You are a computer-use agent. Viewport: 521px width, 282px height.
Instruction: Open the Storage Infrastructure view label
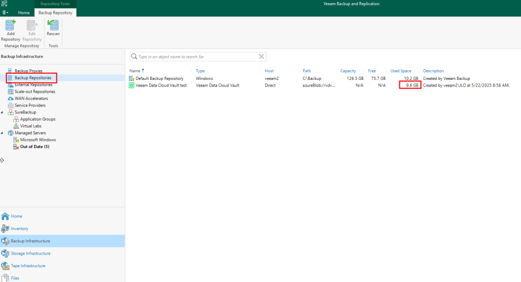(x=31, y=253)
